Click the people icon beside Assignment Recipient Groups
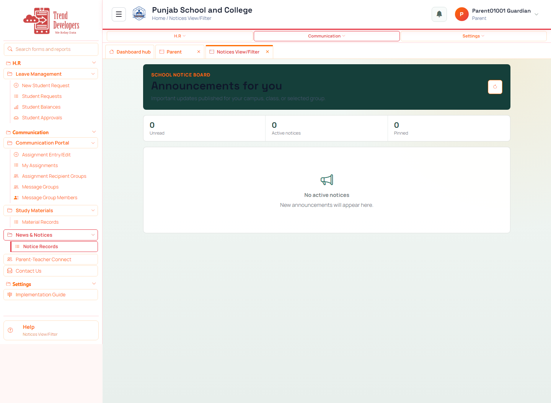 [16, 176]
